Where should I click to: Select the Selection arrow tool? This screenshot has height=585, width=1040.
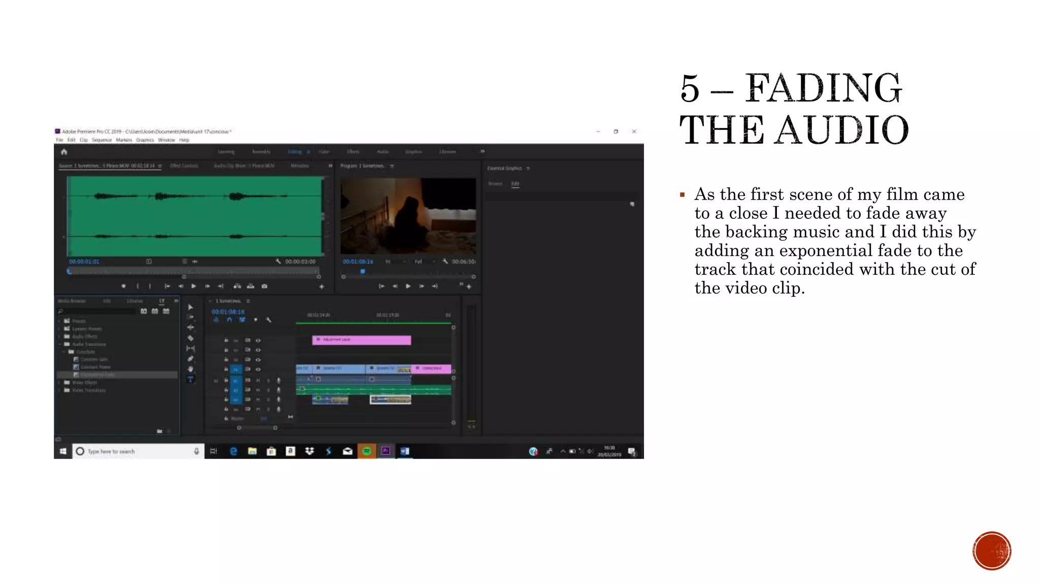190,307
